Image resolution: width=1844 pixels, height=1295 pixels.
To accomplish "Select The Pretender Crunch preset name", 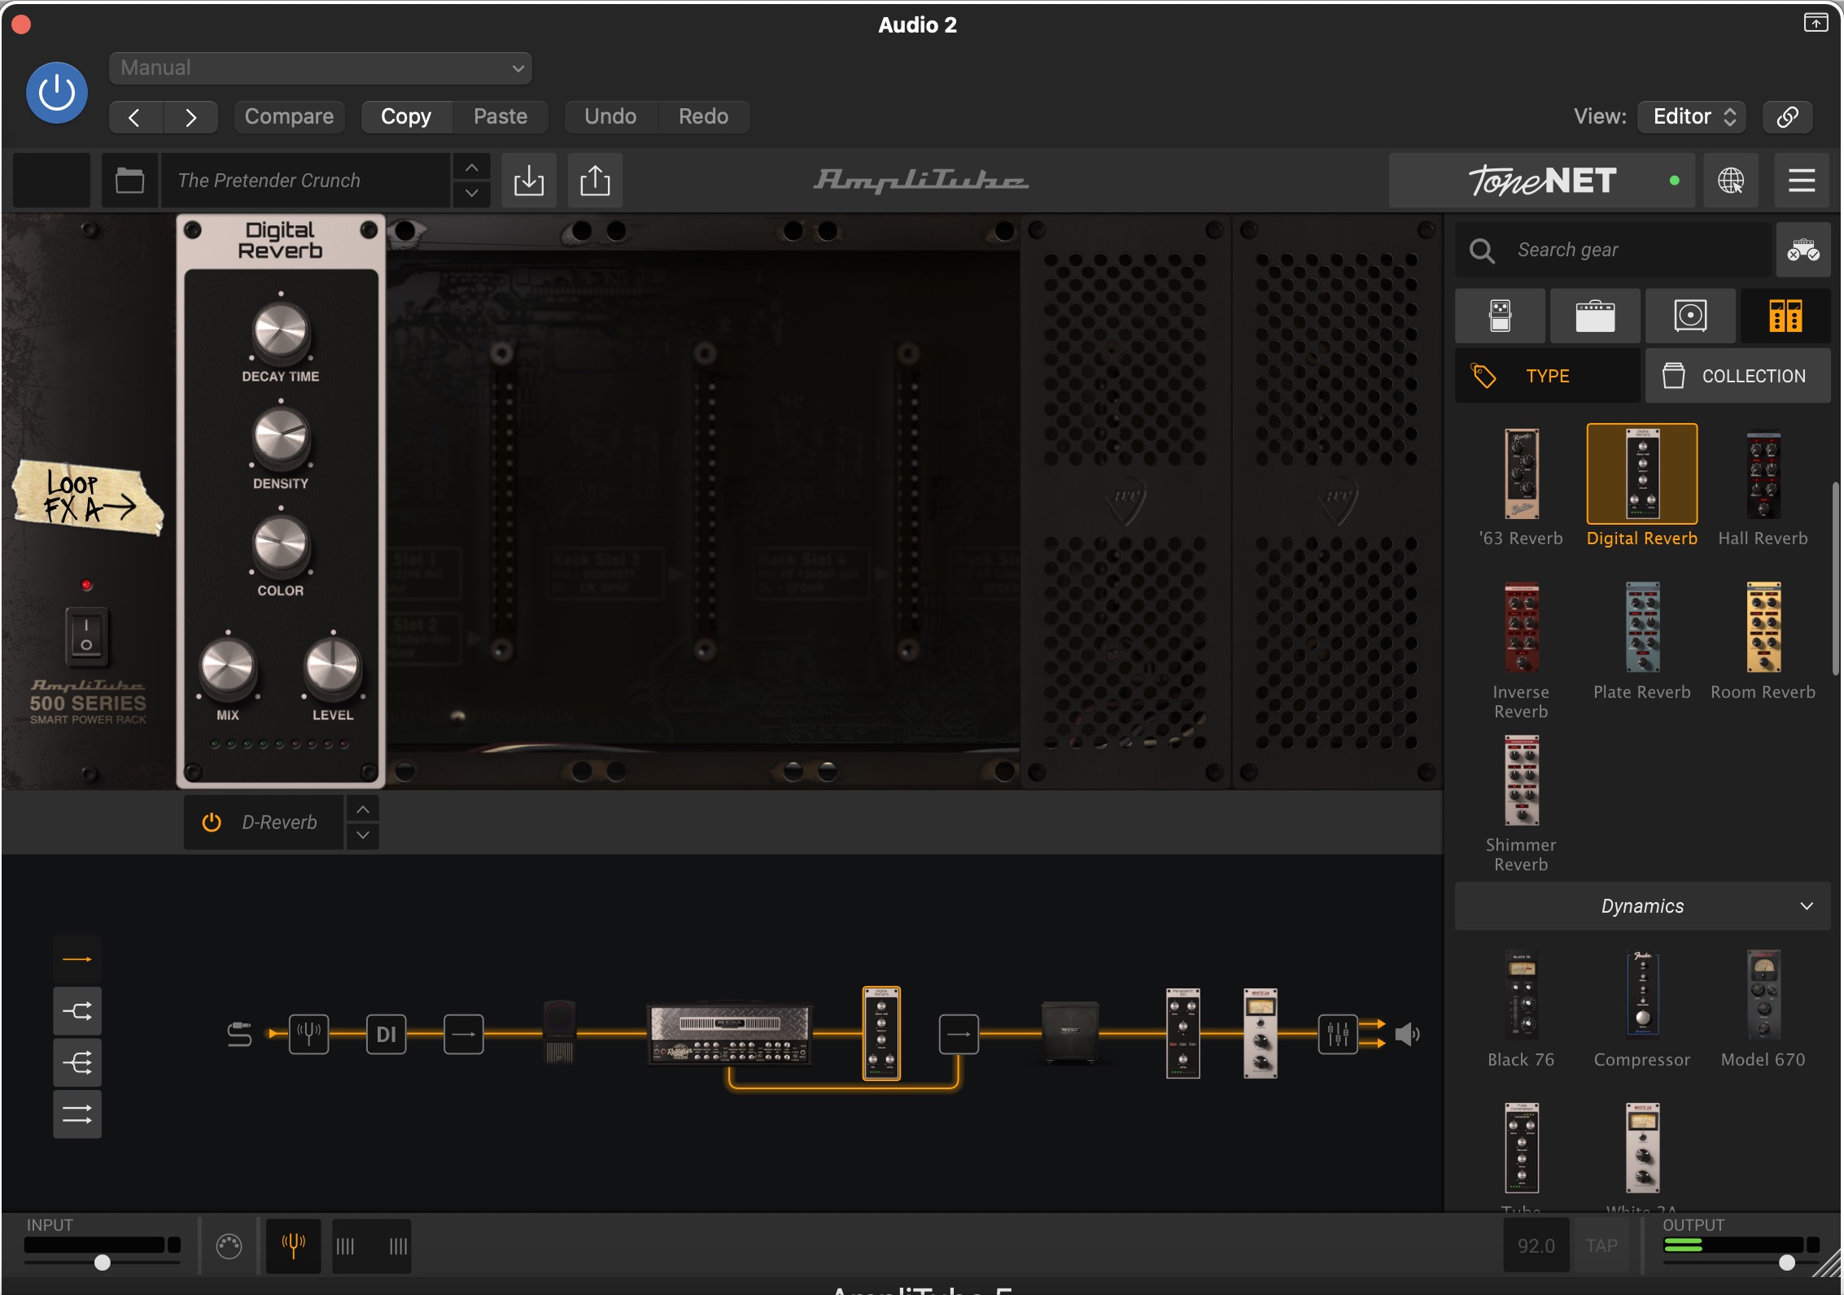I will pyautogui.click(x=306, y=181).
